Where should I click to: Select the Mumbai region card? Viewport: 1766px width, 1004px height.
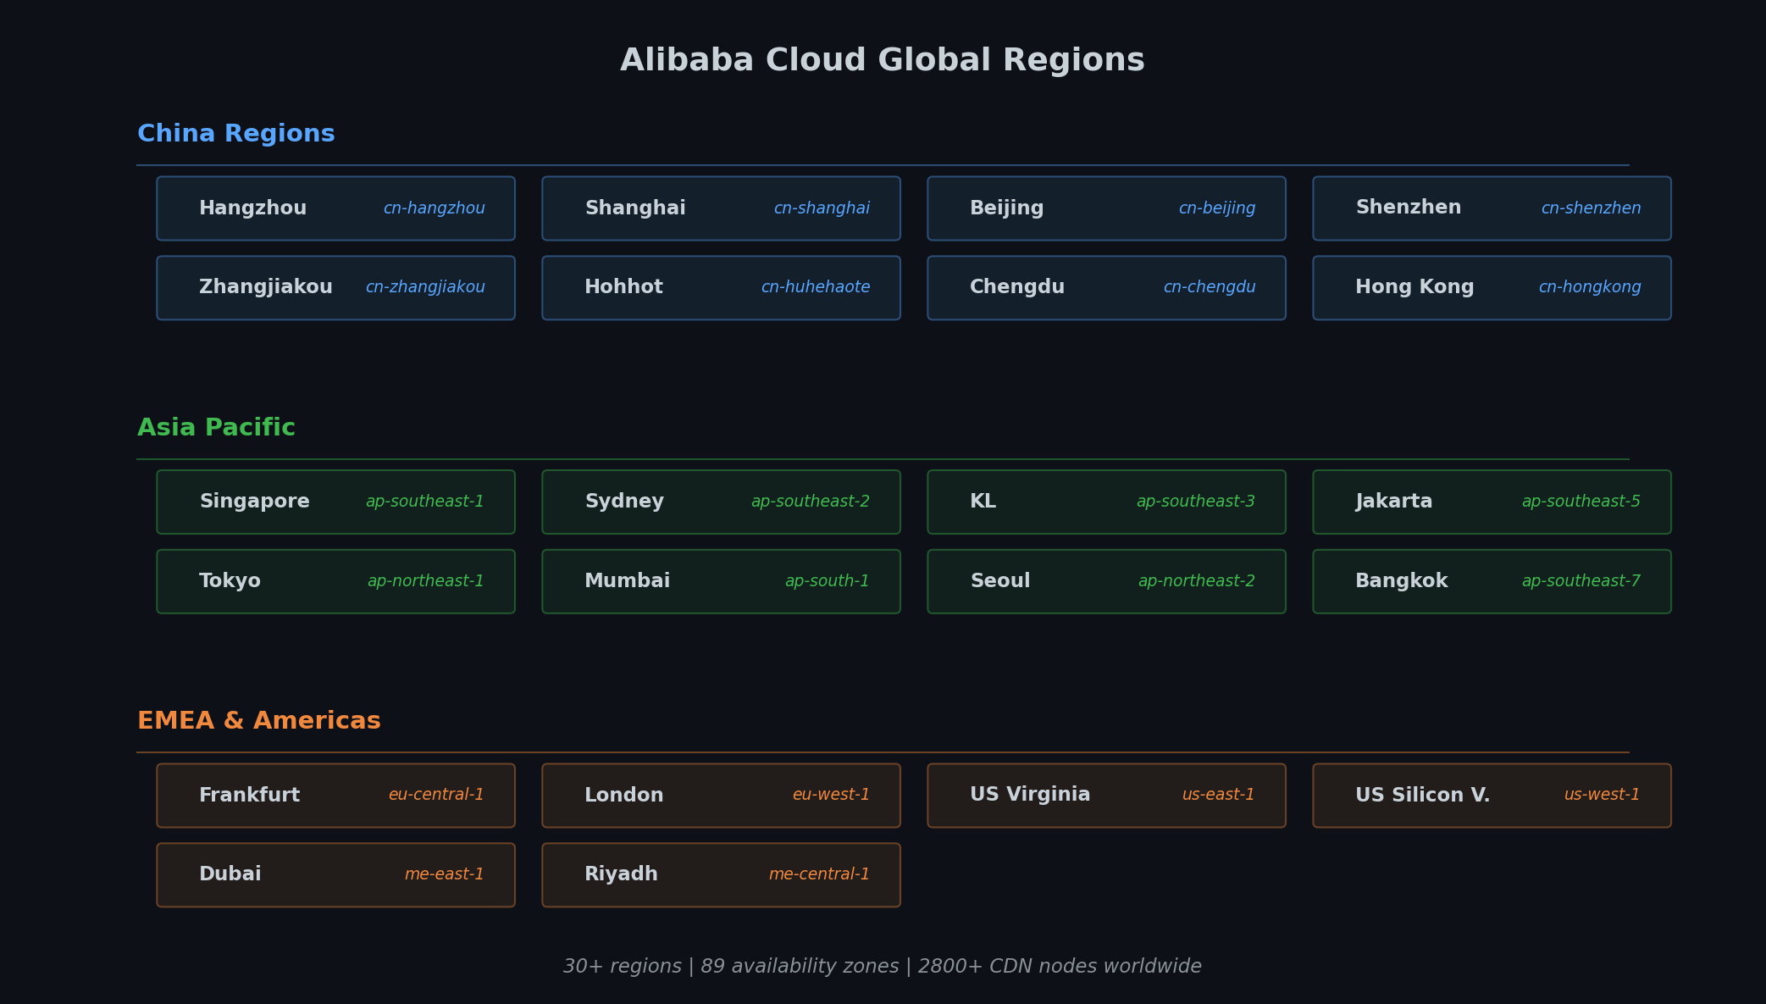click(x=721, y=582)
